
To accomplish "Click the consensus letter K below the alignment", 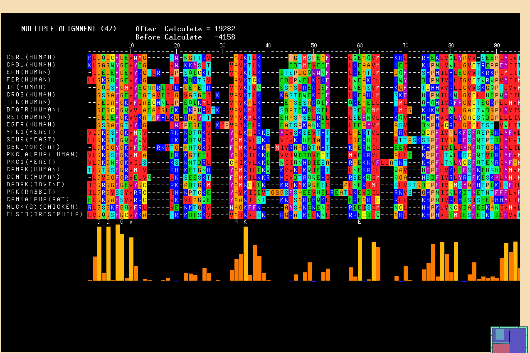I will click(245, 222).
